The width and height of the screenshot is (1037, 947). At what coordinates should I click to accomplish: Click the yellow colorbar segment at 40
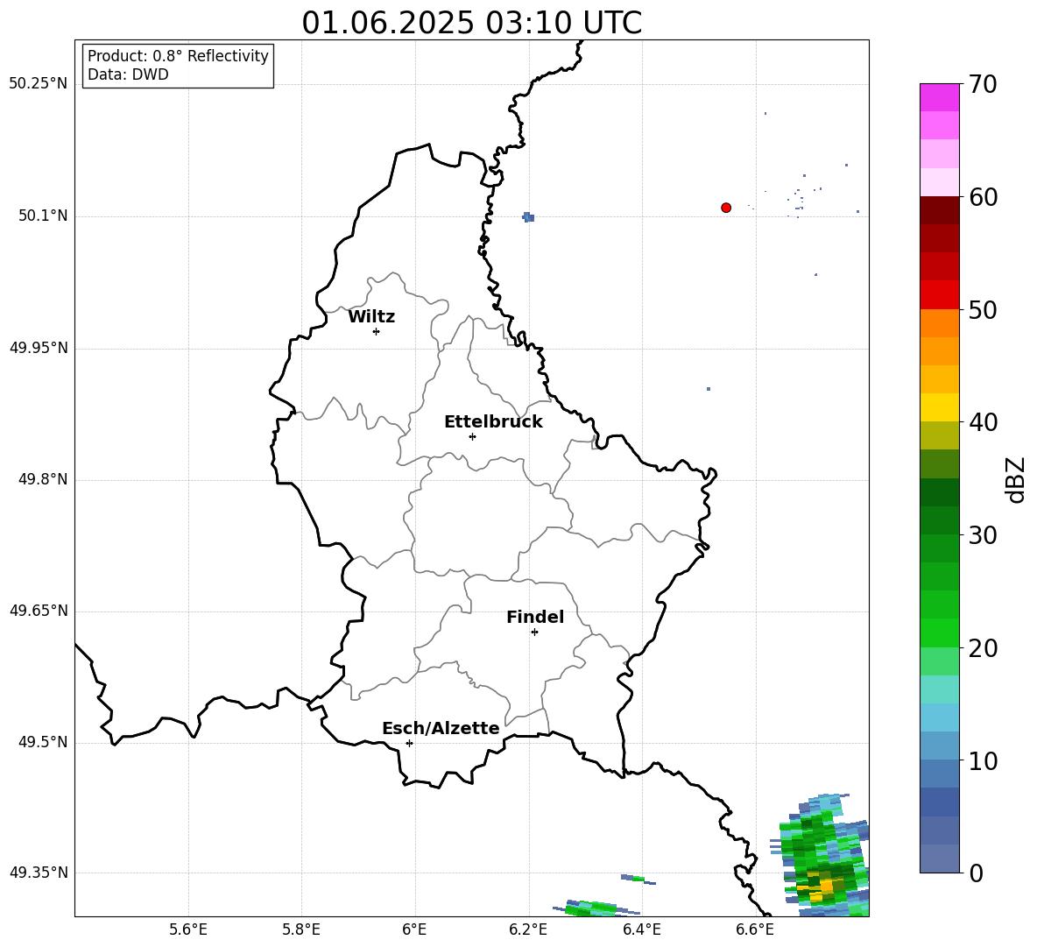pos(939,407)
